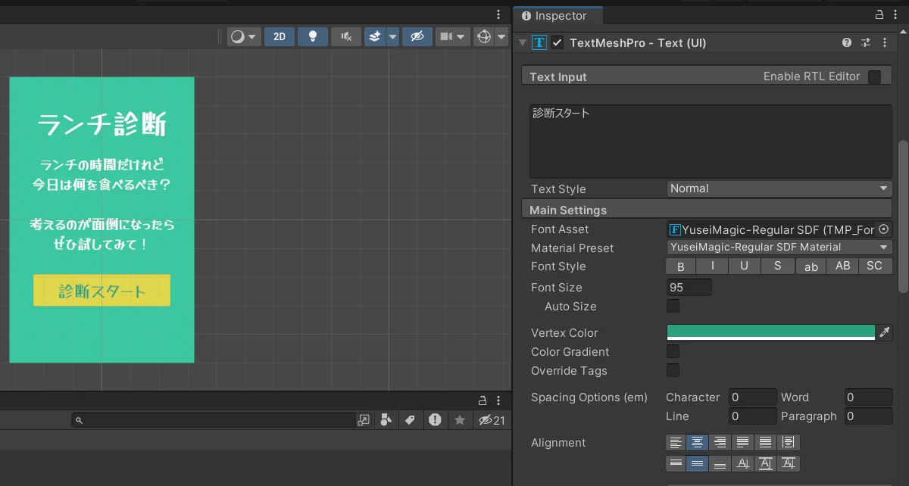909x486 pixels.
Task: Toggle scene audio mute icon
Action: (345, 36)
